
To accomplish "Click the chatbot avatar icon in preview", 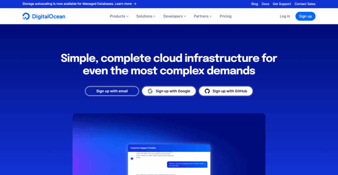I will coord(132,159).
